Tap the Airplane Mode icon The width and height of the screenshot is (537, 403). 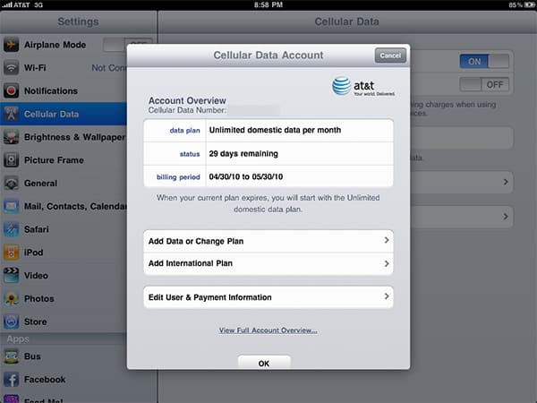pyautogui.click(x=12, y=44)
